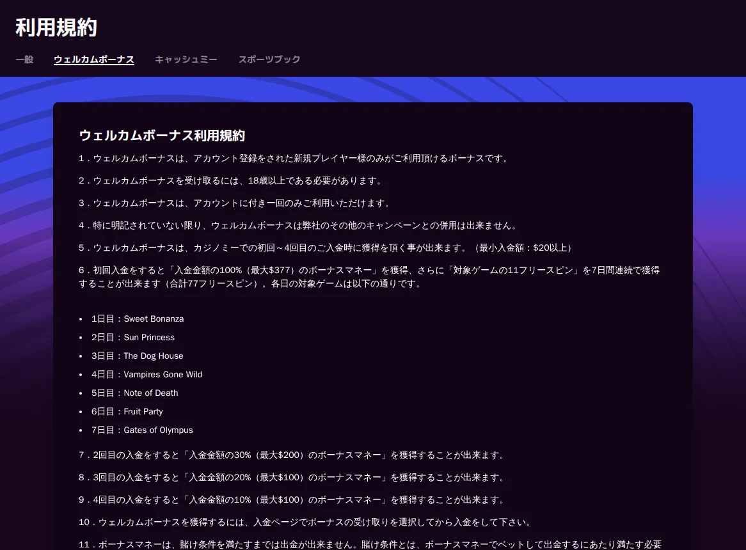This screenshot has width=746, height=550.
Task: Click rule 6 about 100% bonus up to $377
Action: (x=369, y=277)
